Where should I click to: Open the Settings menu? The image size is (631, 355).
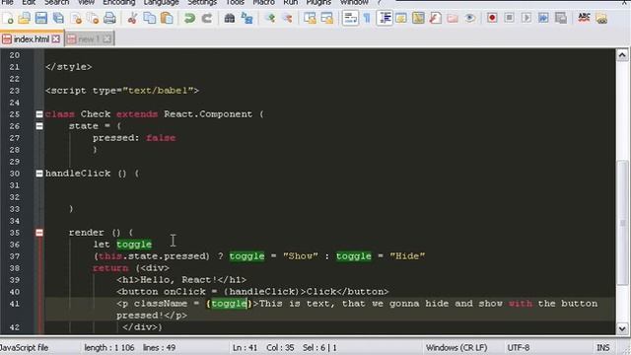(202, 2)
